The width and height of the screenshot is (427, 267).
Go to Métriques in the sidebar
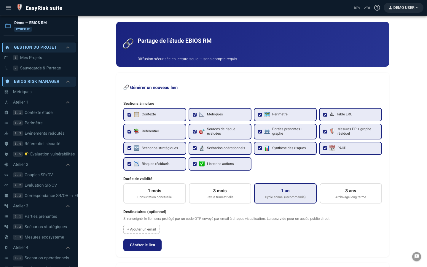39,92
